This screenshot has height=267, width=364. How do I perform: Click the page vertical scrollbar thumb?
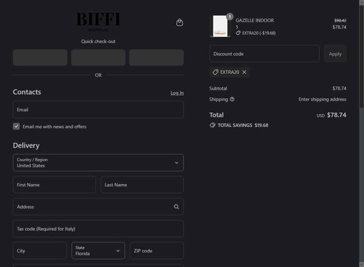coord(362,57)
